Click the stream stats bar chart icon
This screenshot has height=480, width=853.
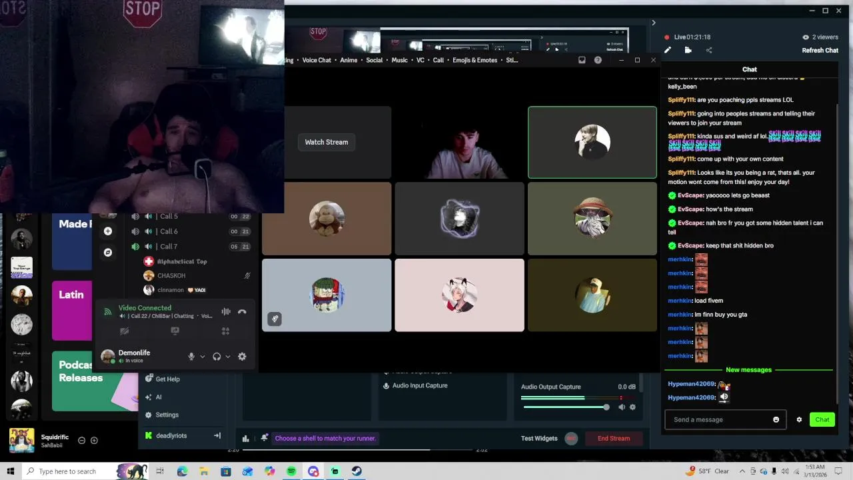pyautogui.click(x=246, y=438)
